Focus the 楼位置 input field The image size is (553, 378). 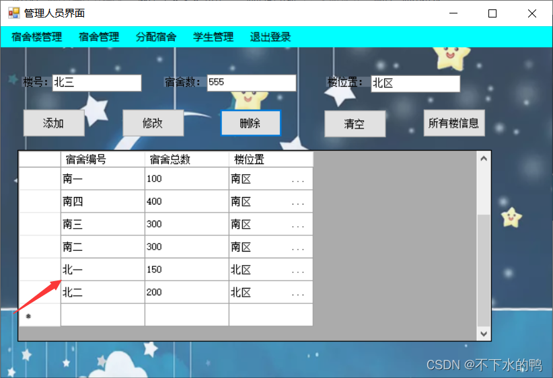click(x=416, y=83)
